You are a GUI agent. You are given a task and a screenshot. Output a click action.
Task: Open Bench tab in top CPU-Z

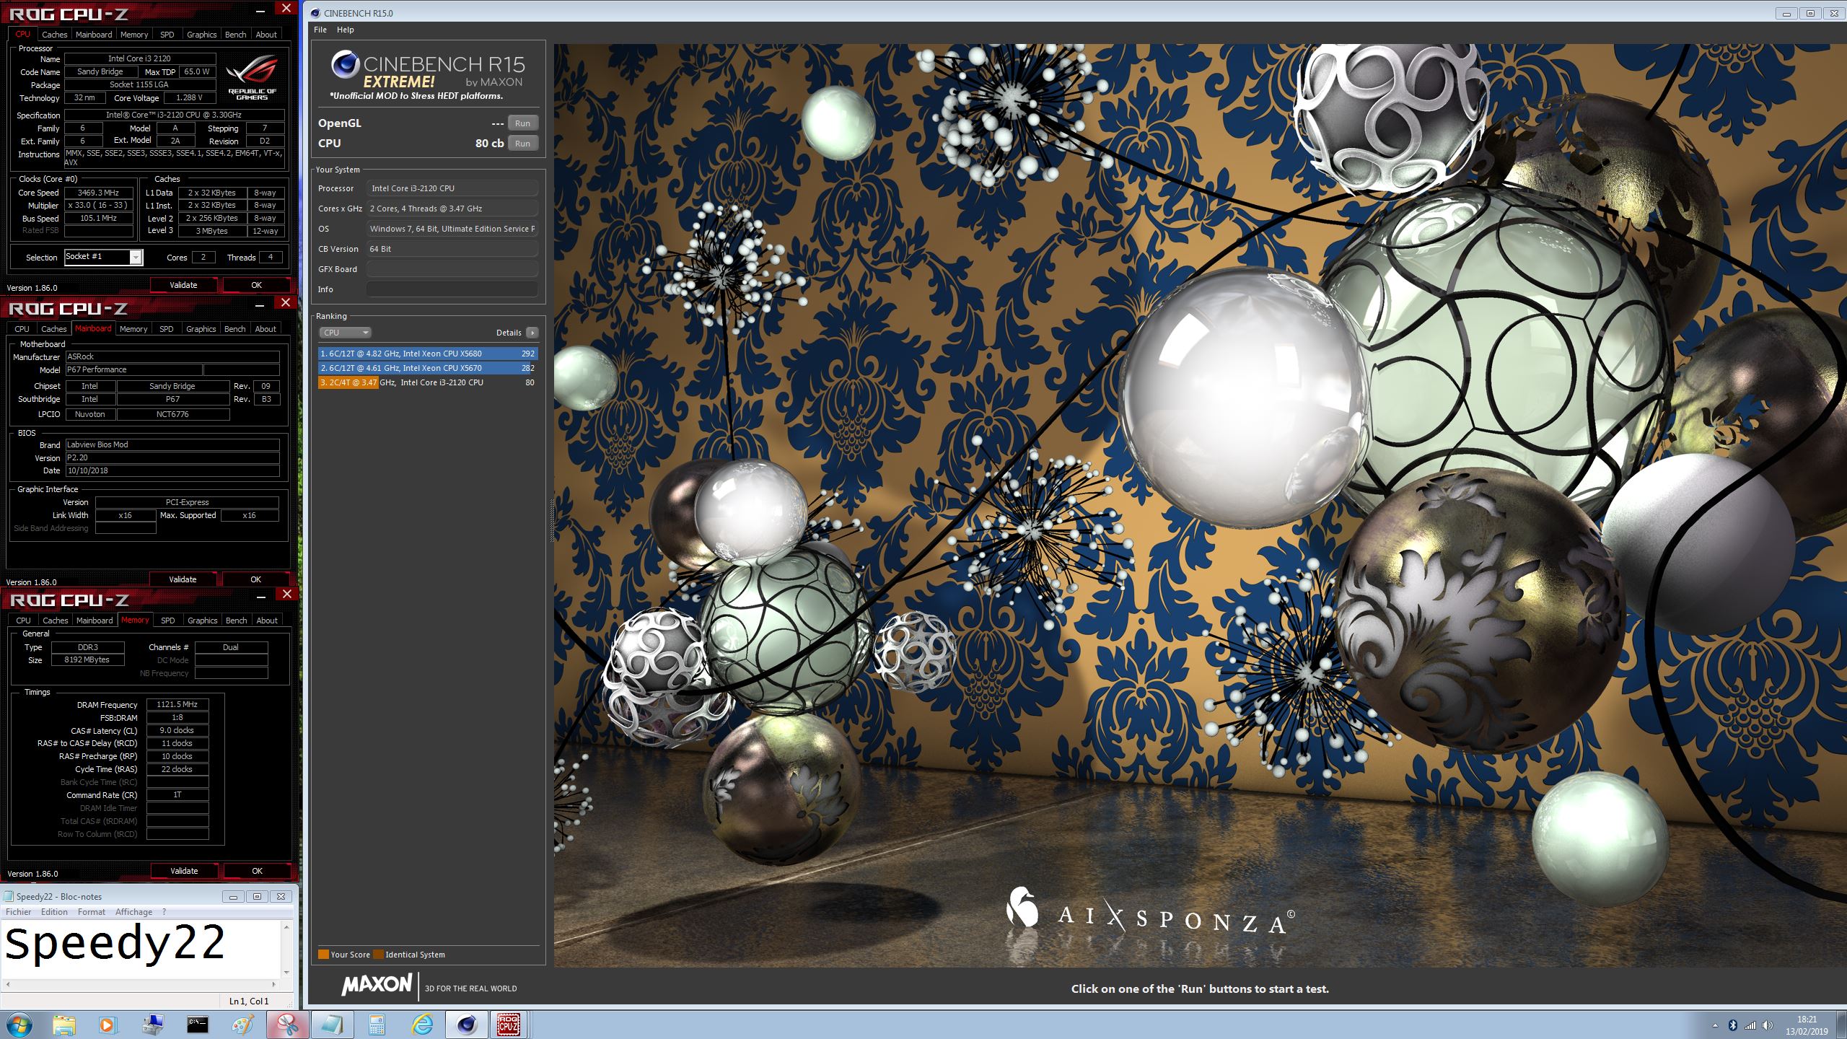[x=235, y=35]
